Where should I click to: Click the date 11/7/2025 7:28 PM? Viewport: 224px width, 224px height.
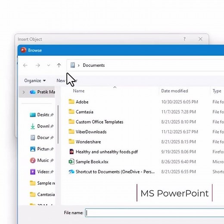(x=178, y=112)
